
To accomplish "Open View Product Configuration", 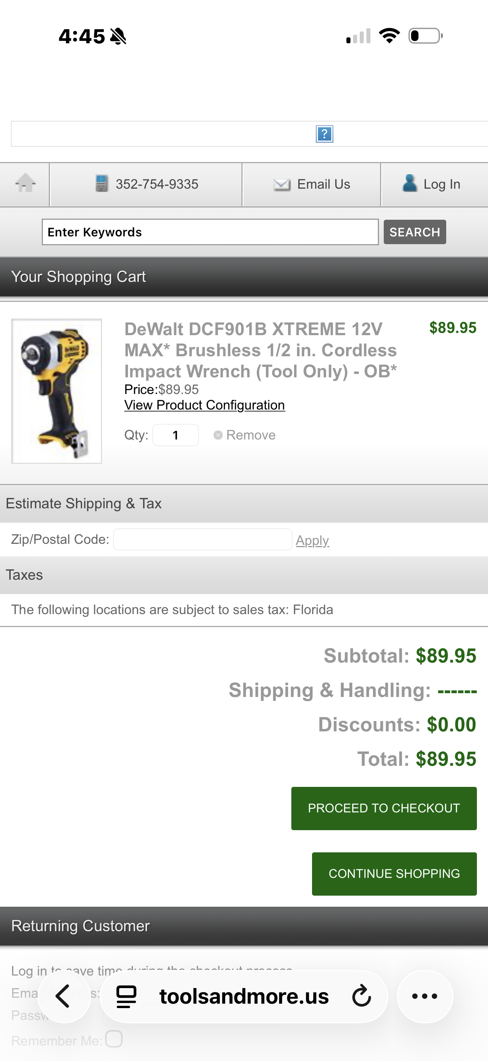I will [204, 405].
